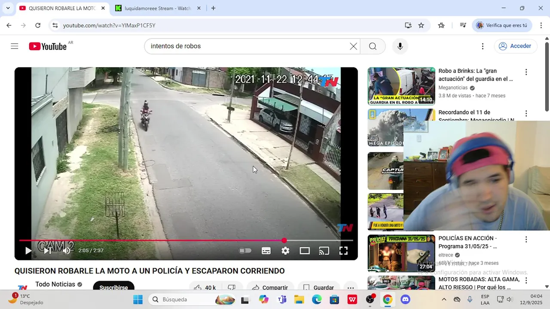This screenshot has width=550, height=309.
Task: Cast video to a TV
Action: point(324,251)
